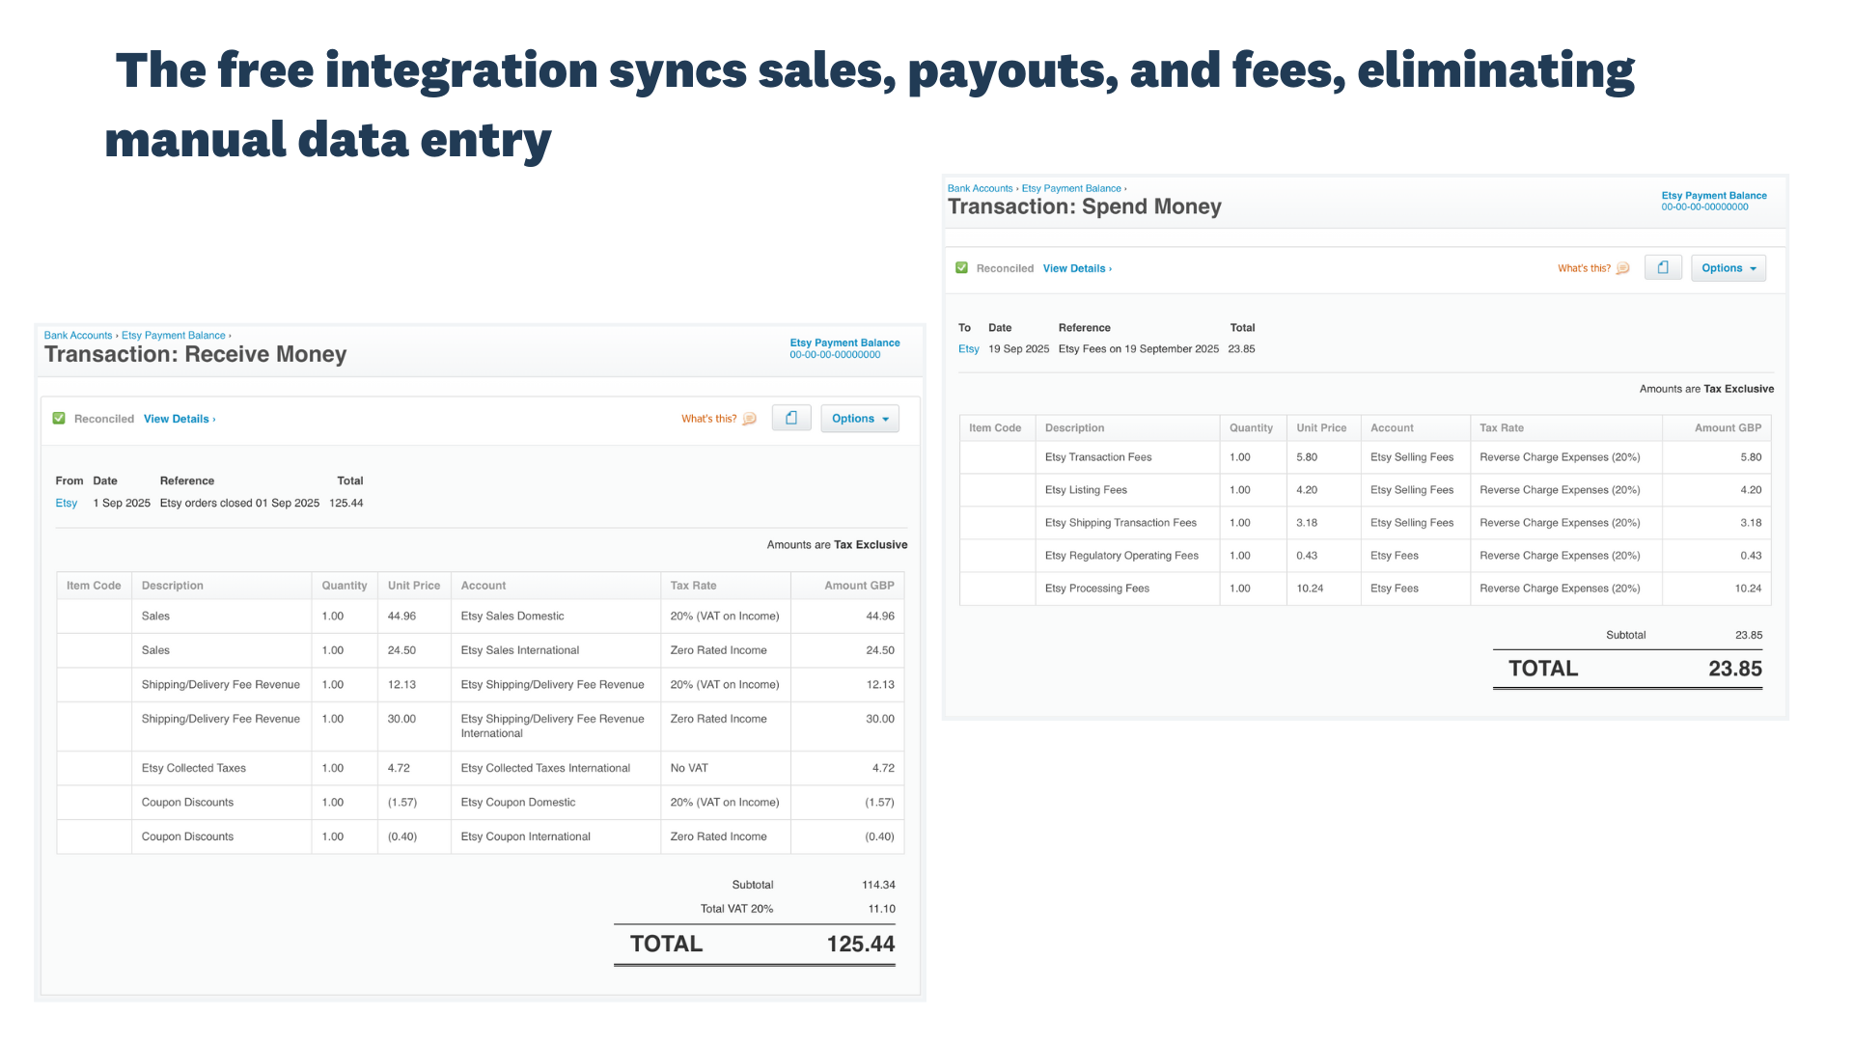Screen dimensions: 1853x1042
Task: Click the 'Etsy Sales Domestic' account cell
Action: click(x=555, y=616)
